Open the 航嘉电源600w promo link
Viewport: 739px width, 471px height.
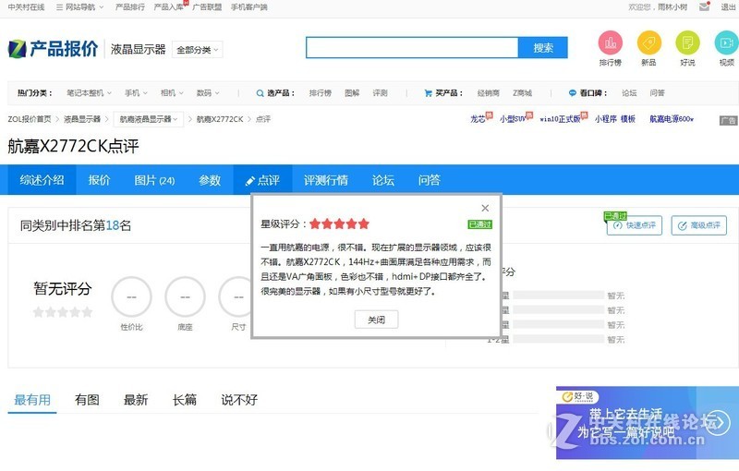[672, 119]
